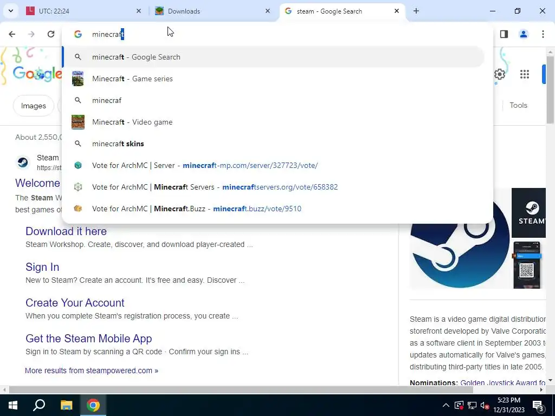Open the Chrome profile avatar
Screen dimensions: 555x416
(x=524, y=34)
